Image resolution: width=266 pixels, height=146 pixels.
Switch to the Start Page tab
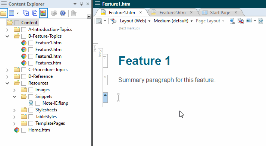[220, 13]
